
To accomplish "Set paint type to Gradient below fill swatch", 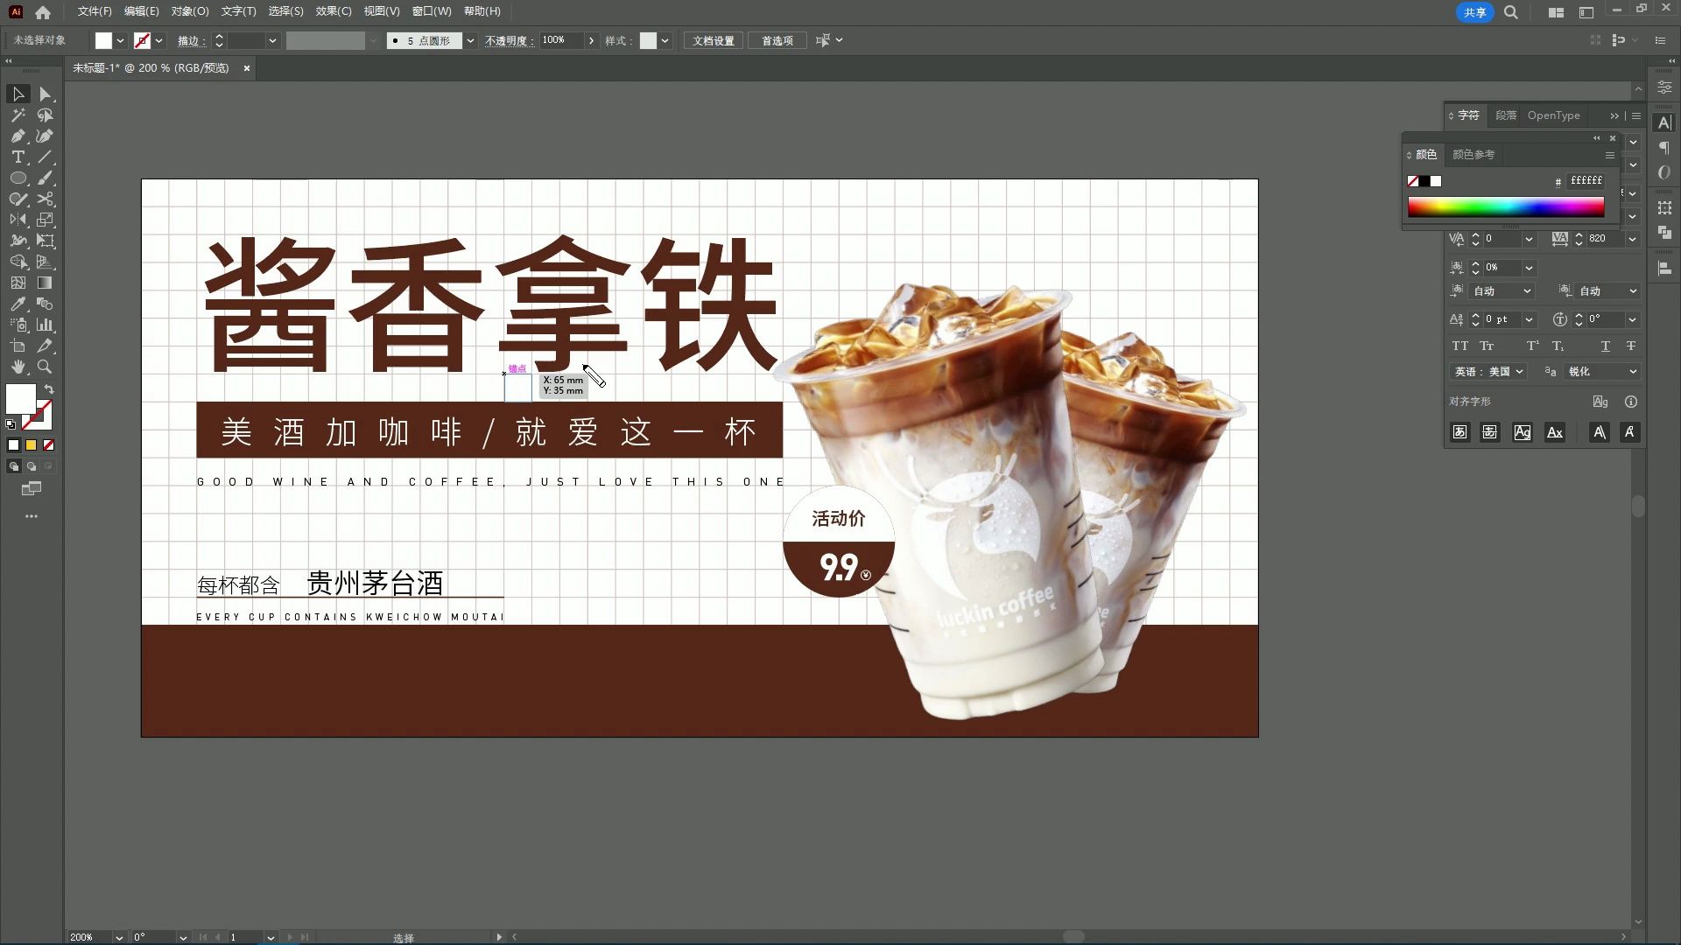I will [x=31, y=445].
